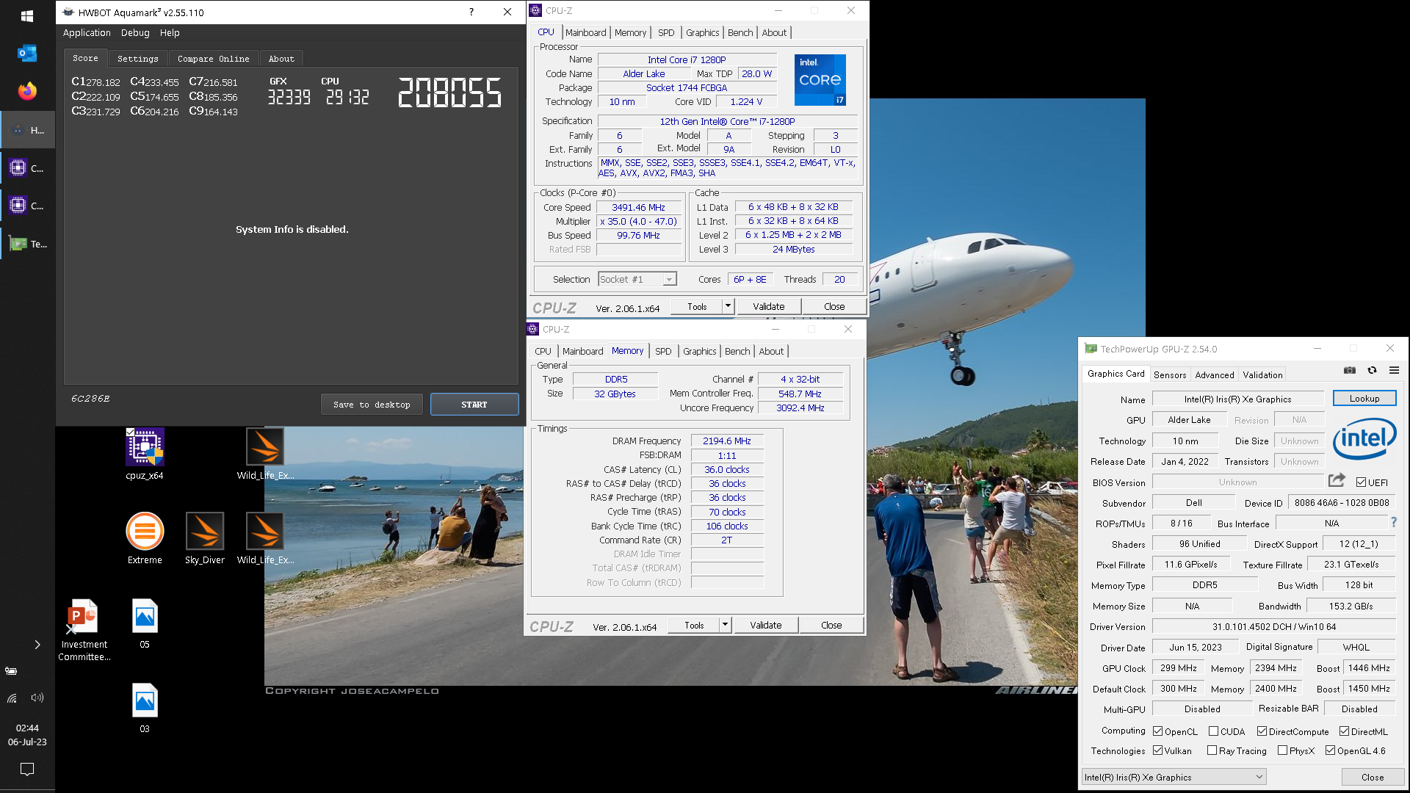The image size is (1410, 793).
Task: Open the Application menu in Aquamark
Action: pyautogui.click(x=87, y=32)
